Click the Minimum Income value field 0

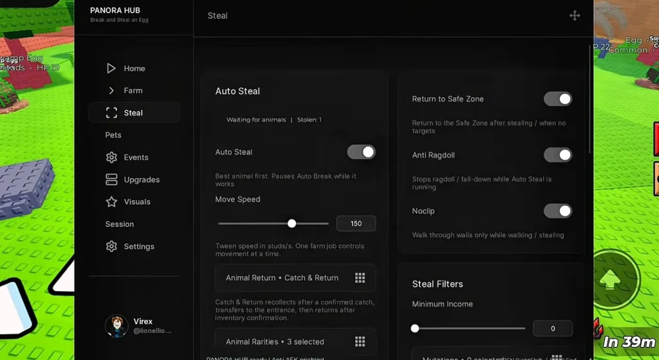[x=553, y=328]
